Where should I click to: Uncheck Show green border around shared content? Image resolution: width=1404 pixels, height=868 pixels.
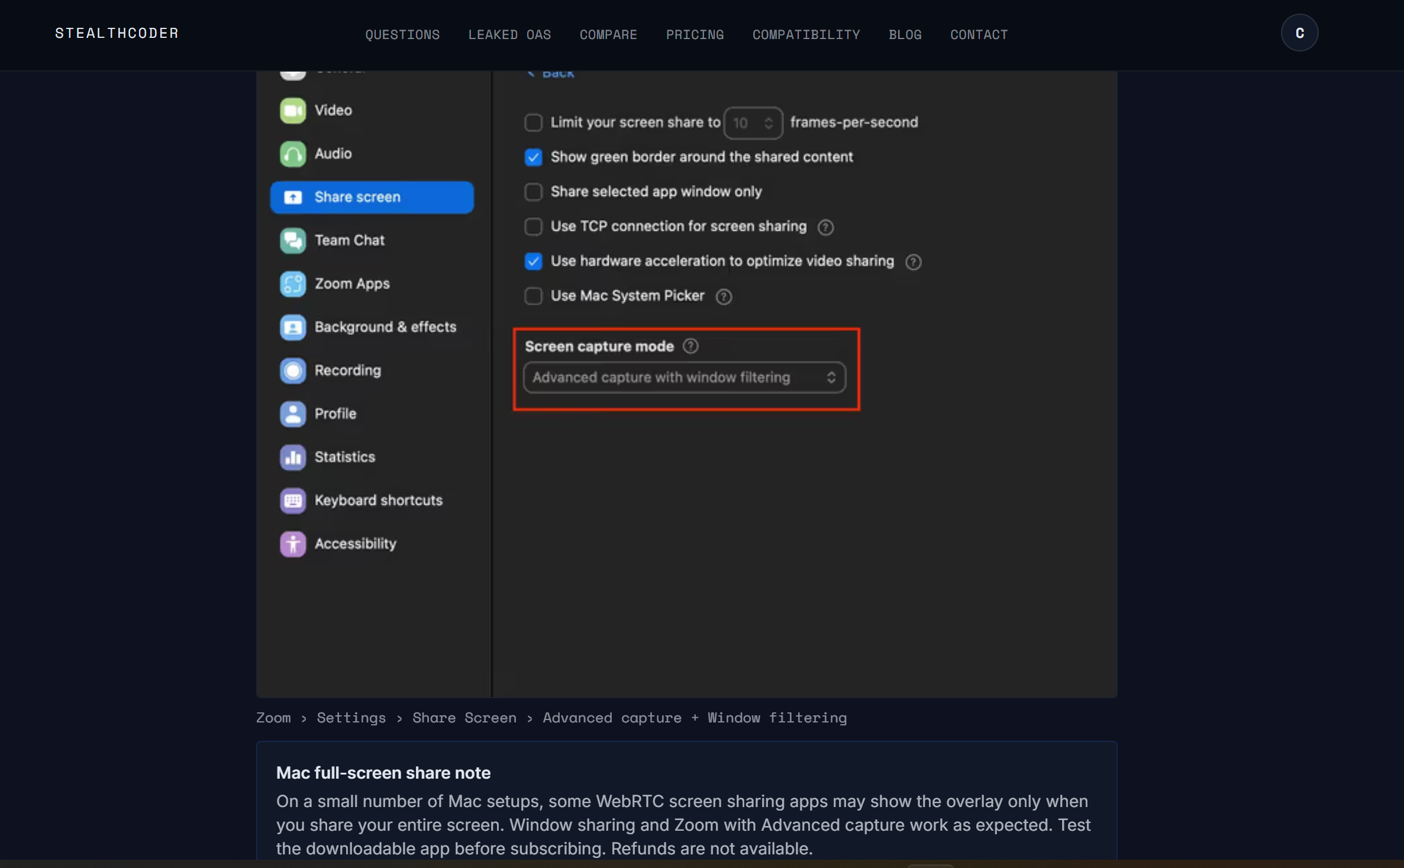[533, 157]
